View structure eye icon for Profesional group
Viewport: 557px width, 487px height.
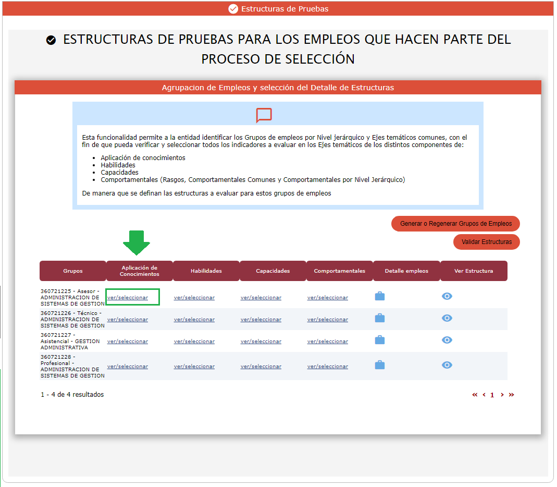pyautogui.click(x=447, y=365)
